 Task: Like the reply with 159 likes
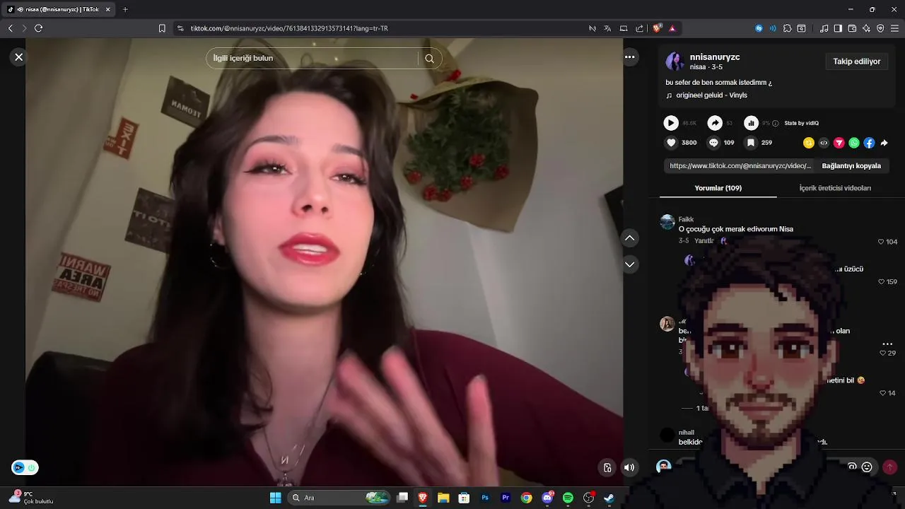(x=882, y=282)
